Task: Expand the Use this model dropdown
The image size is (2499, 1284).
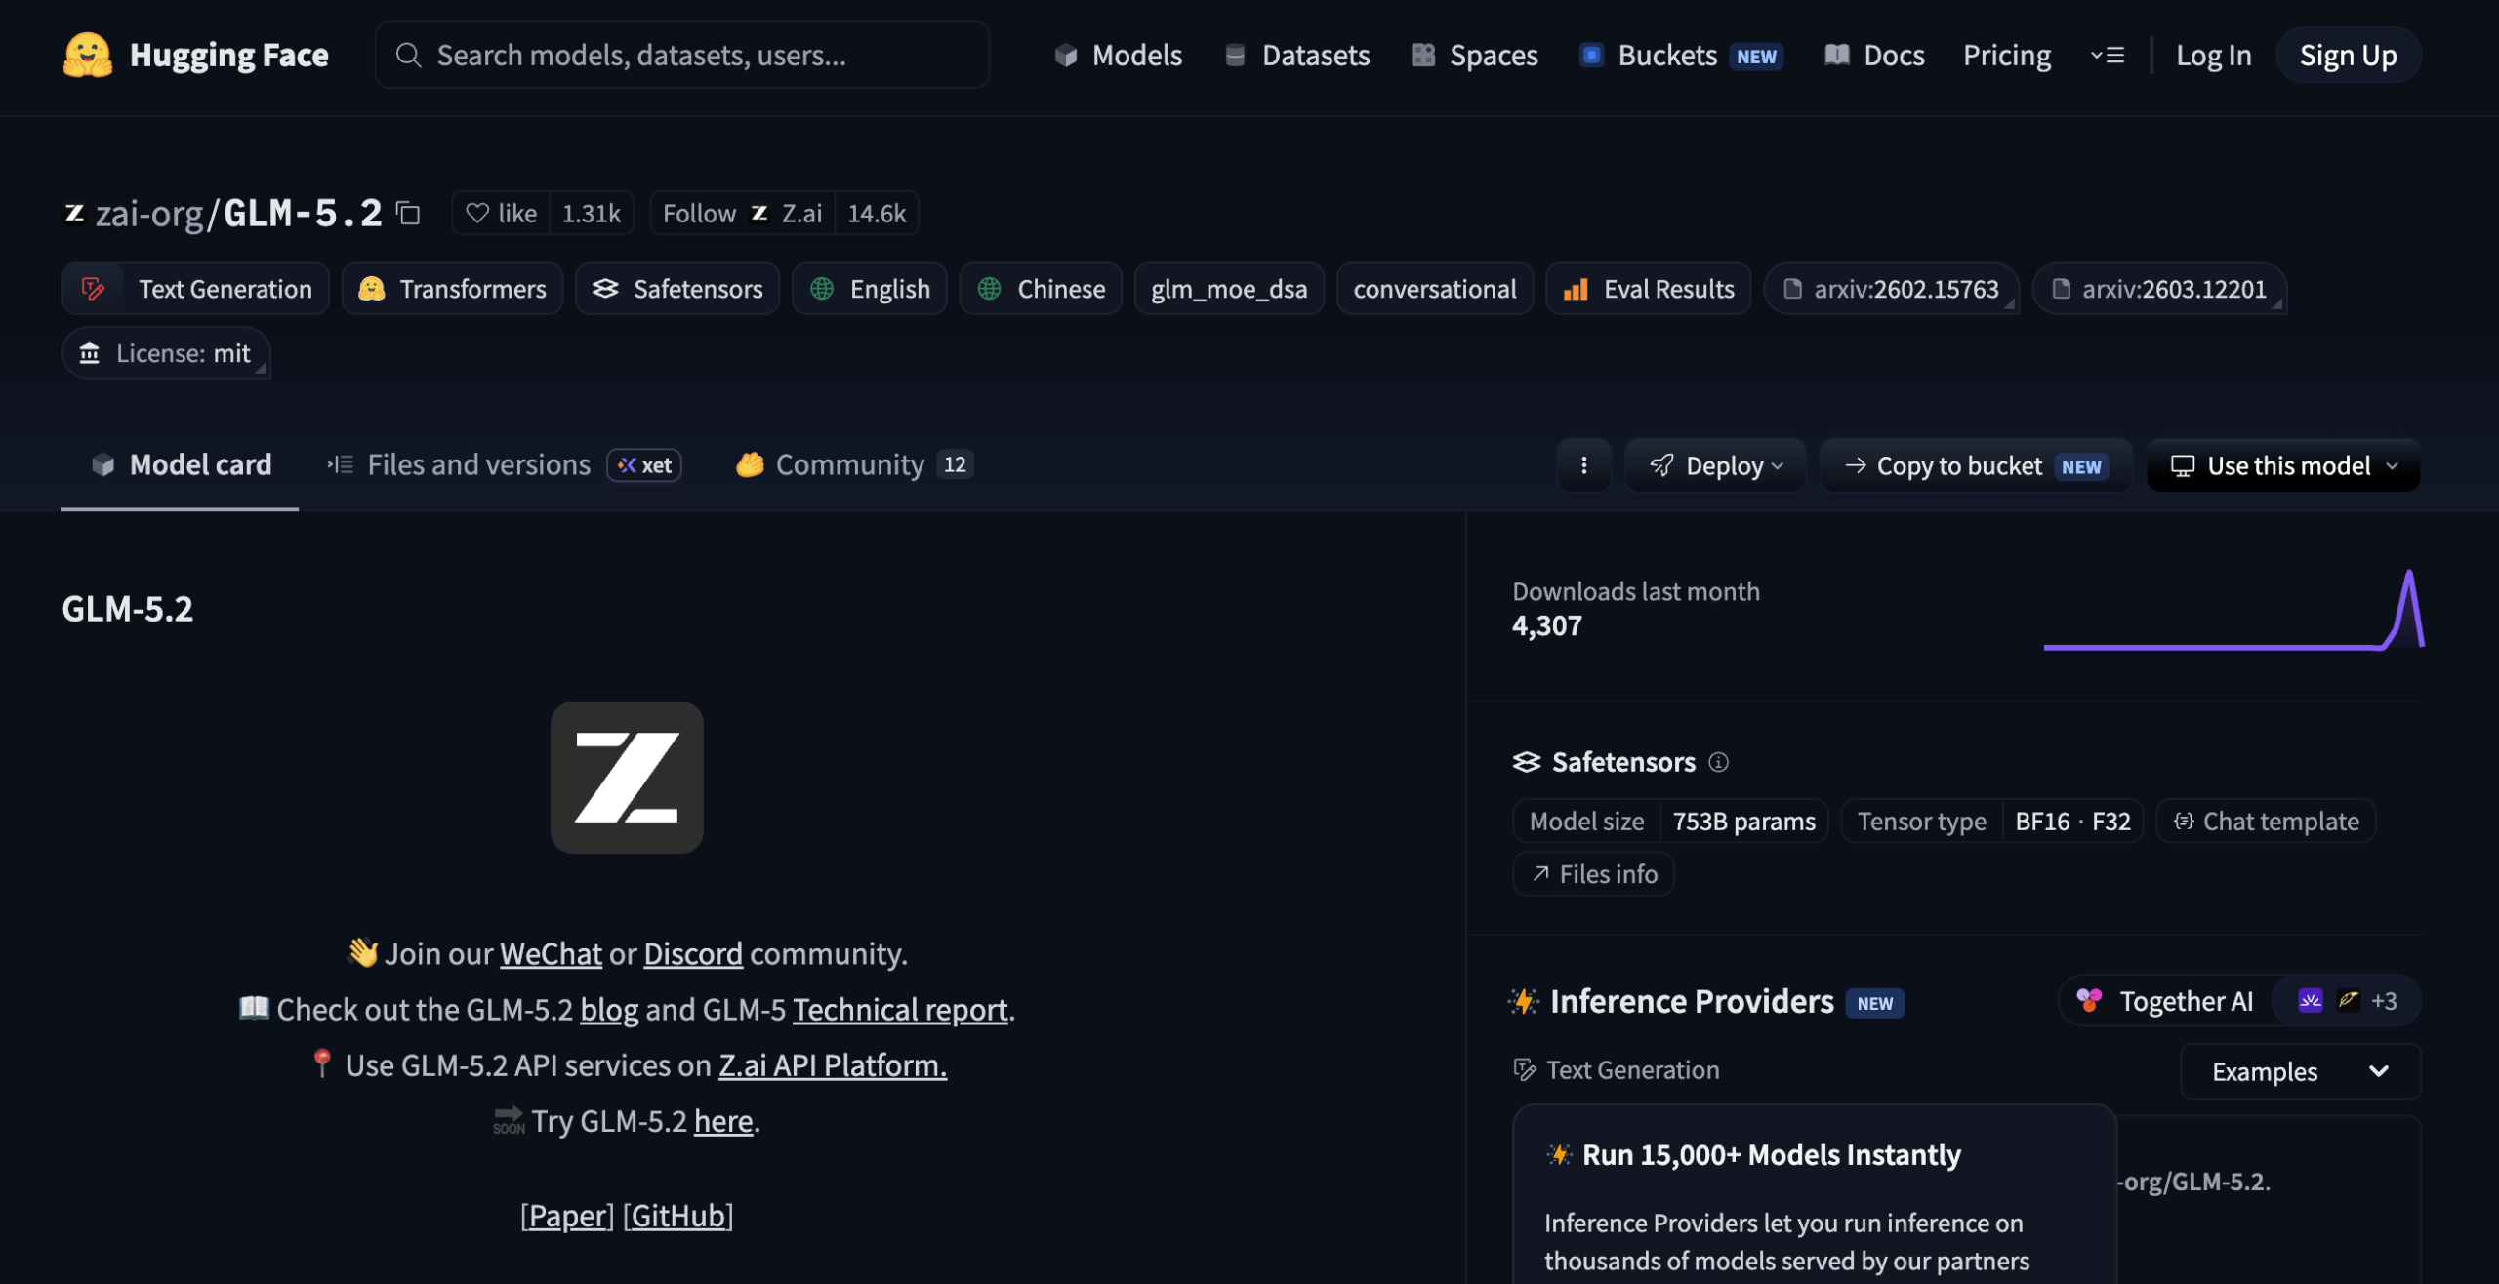Action: tap(2283, 465)
